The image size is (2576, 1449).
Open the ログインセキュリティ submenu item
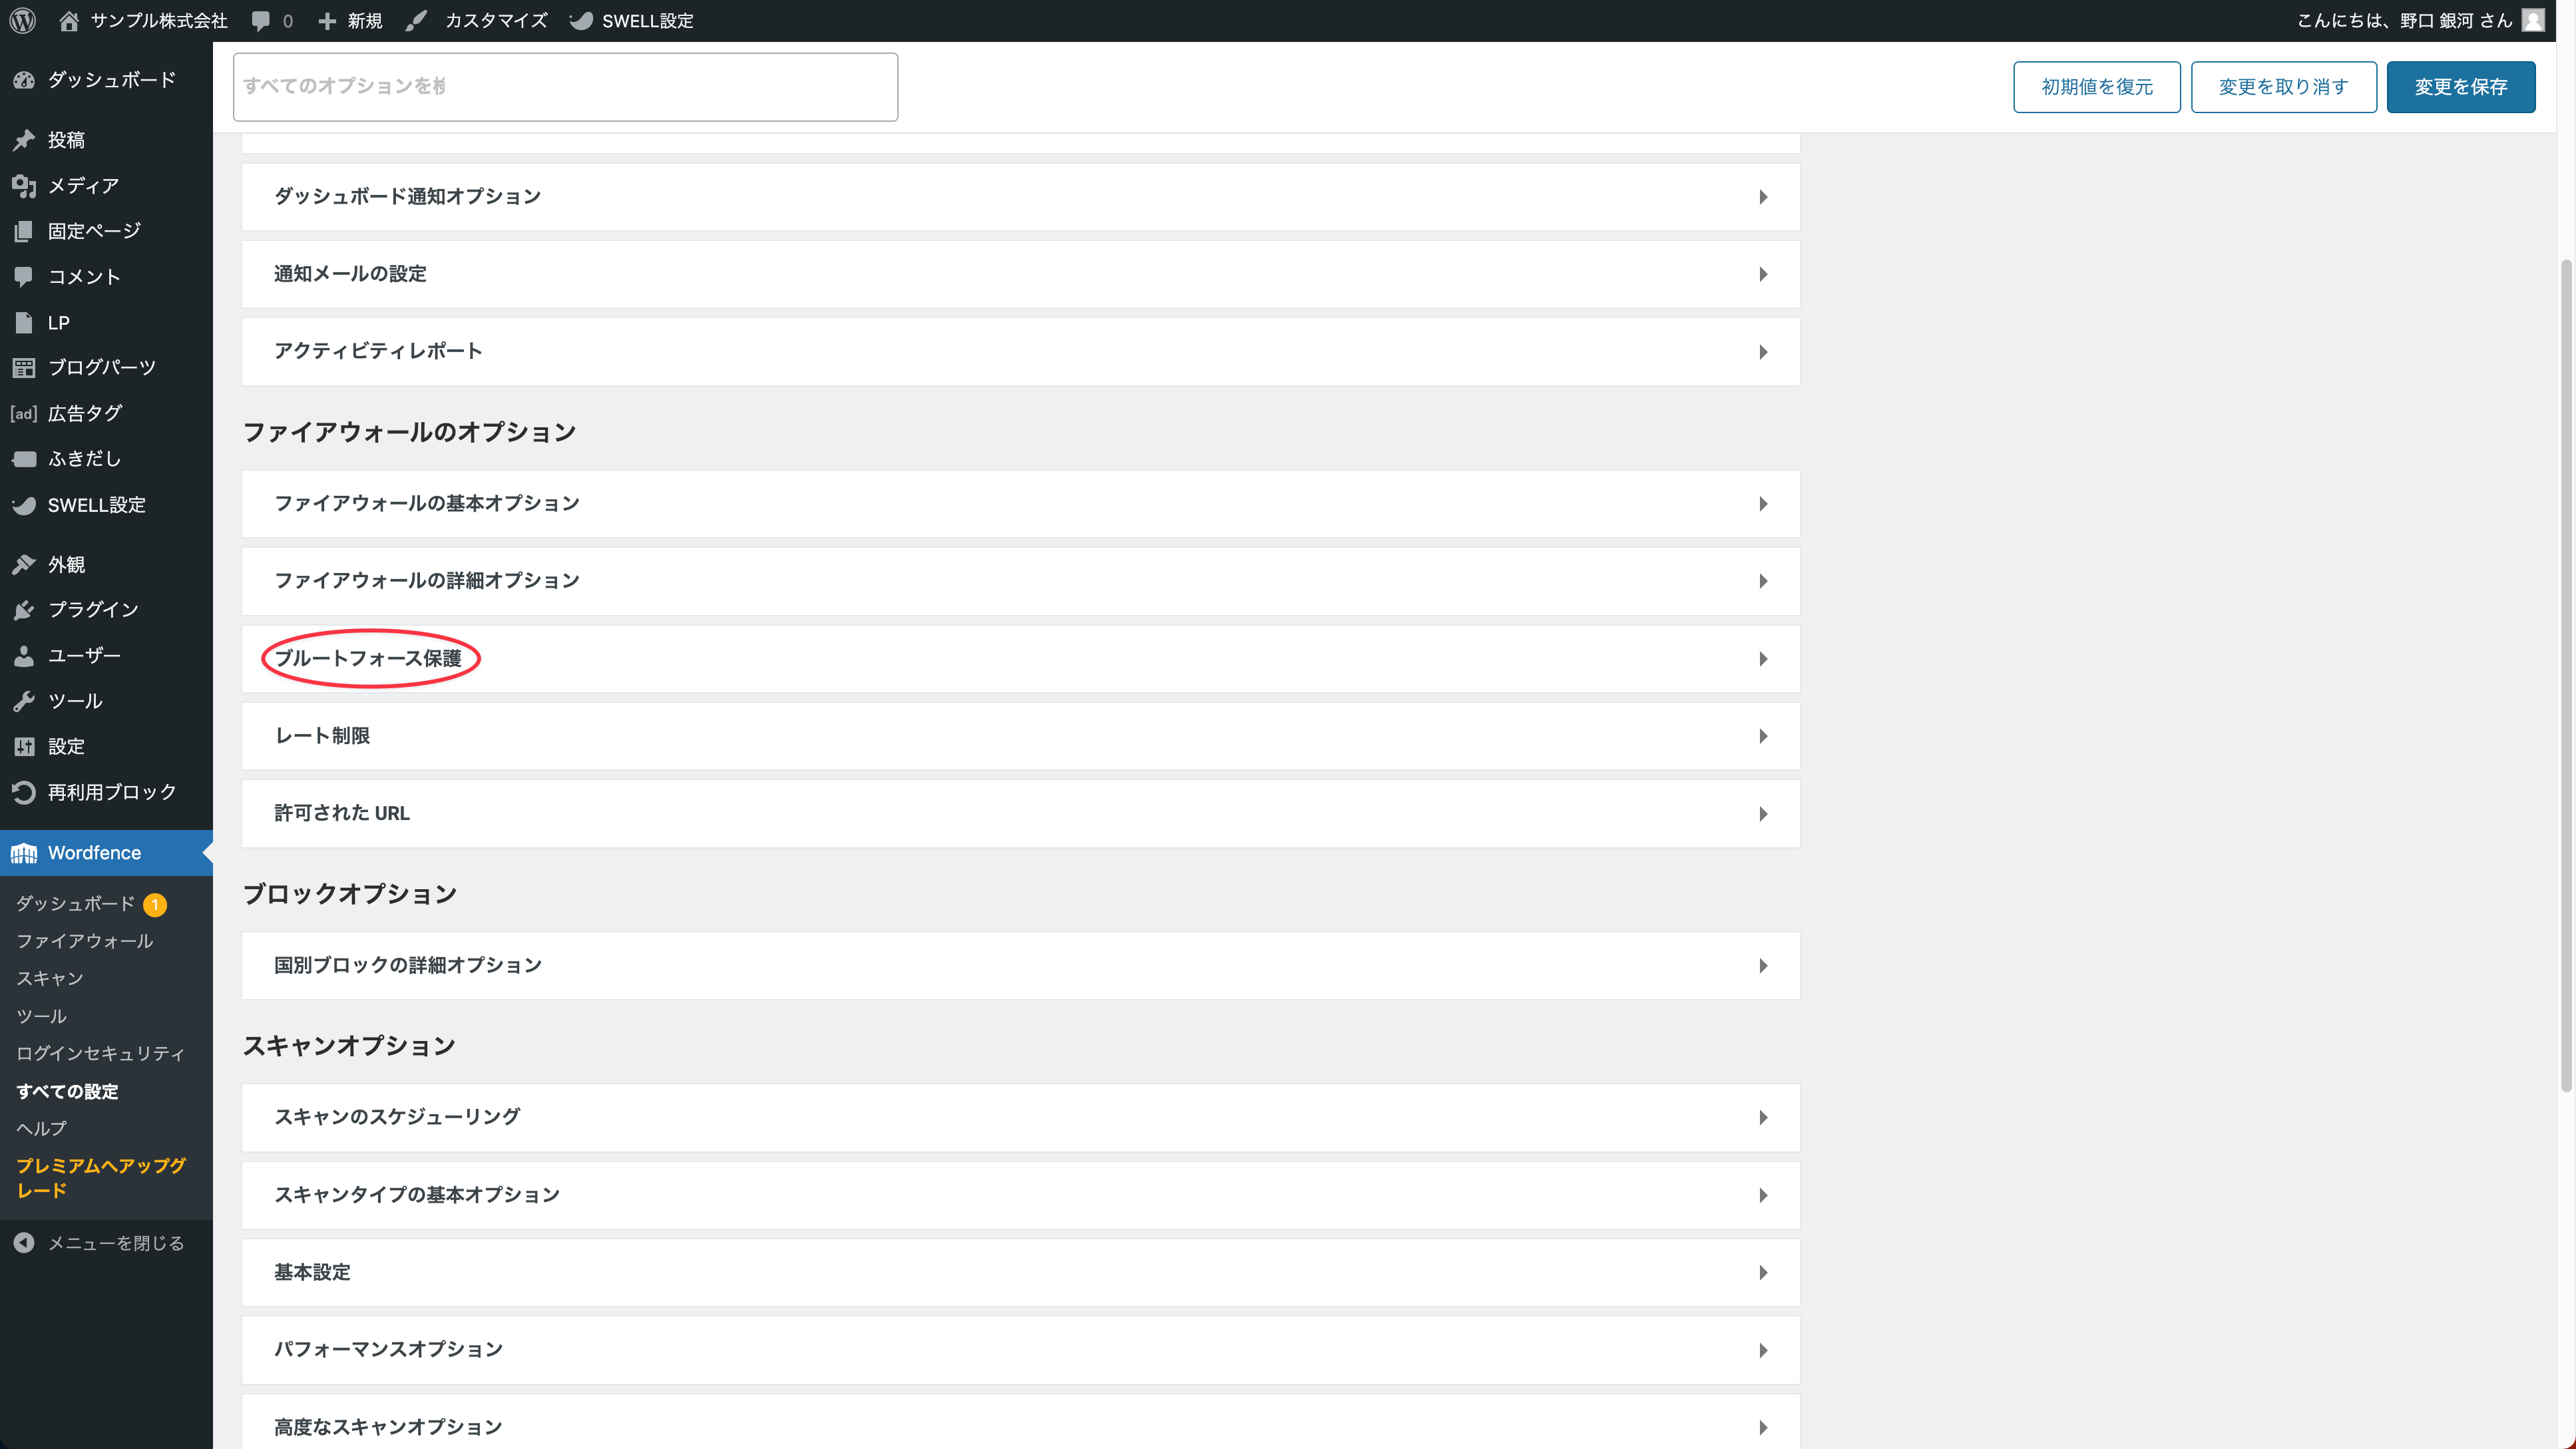(x=100, y=1053)
